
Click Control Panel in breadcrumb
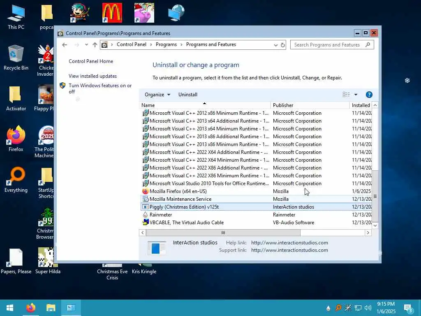coord(132,44)
